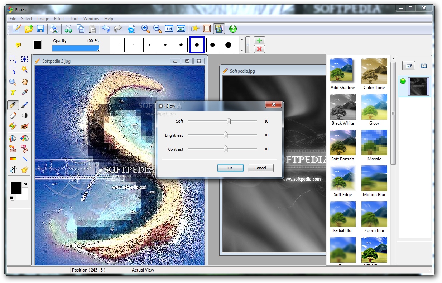Apply the Mosaic effect thumbnail
442x283 pixels.
374,142
